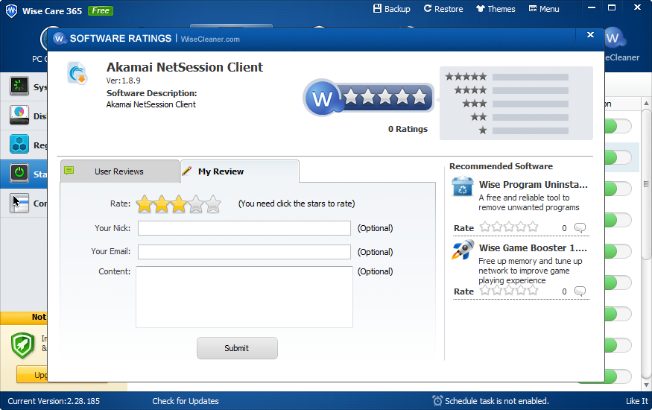Click comment bubble for Wise Program Uninstaller
This screenshot has height=410, width=652.
(x=580, y=227)
